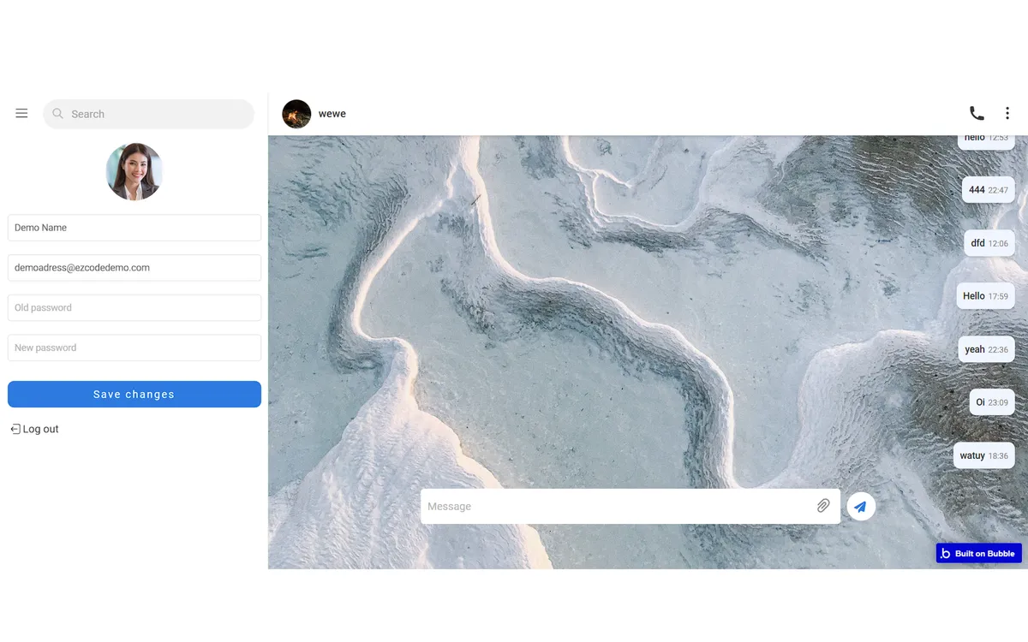Click the profile photo avatar
Image resolution: width=1028 pixels, height=642 pixels.
click(x=134, y=171)
